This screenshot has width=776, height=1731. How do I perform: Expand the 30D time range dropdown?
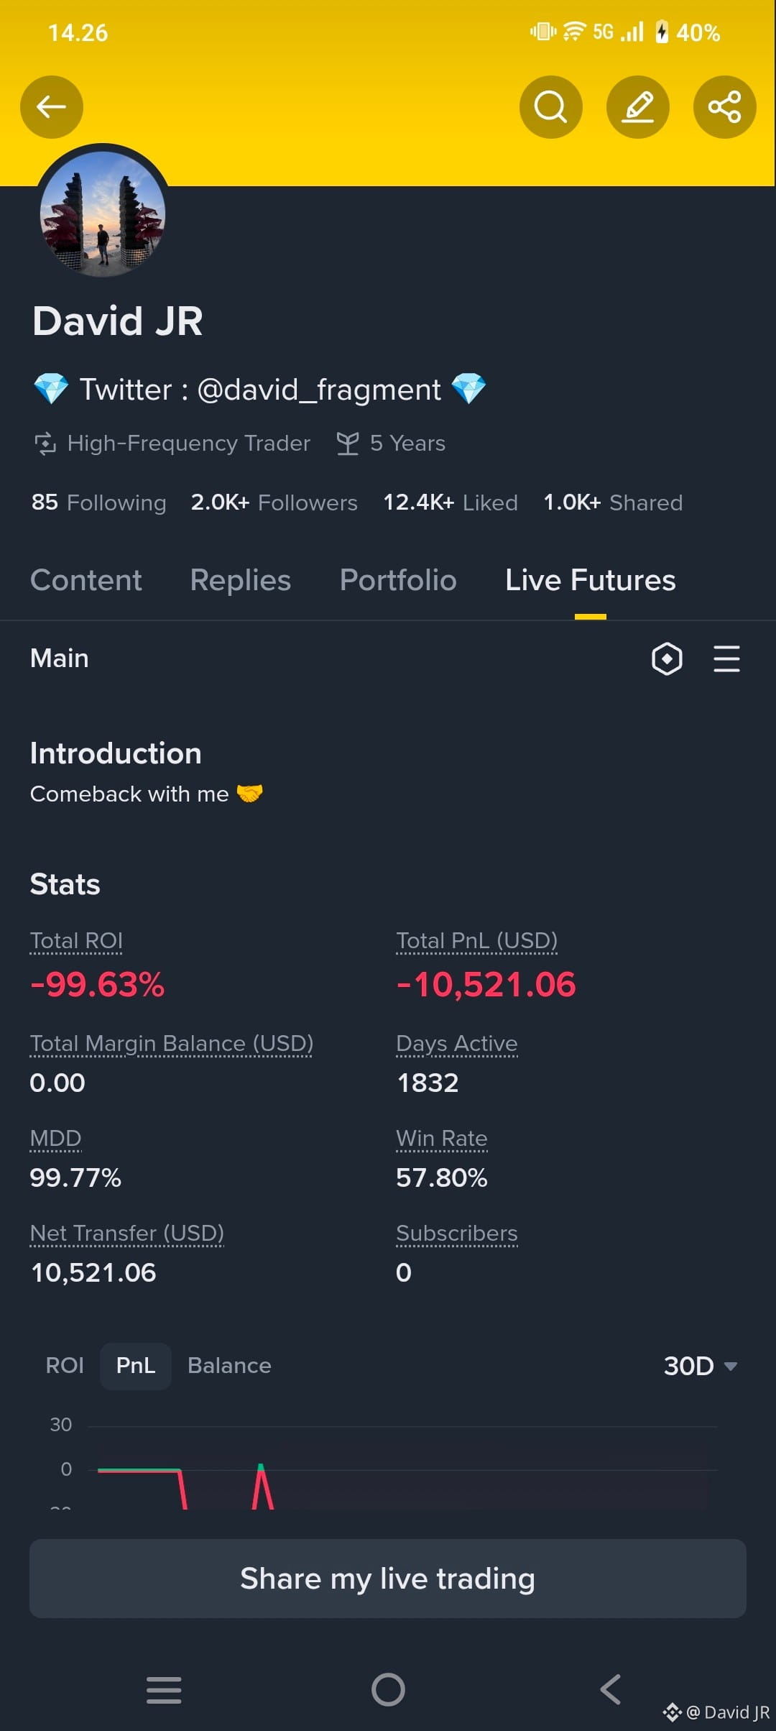tap(701, 1366)
